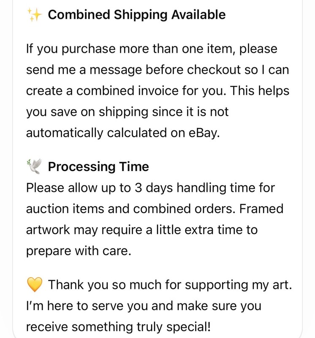
Task: Click 'receive something truly special!' line
Action: pos(118,327)
